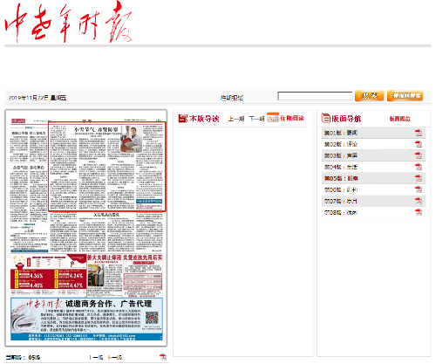Viewport: 436px width, 364px height.
Task: Open the red-outlined 小雪节气 article on the page
Action: click(107, 167)
